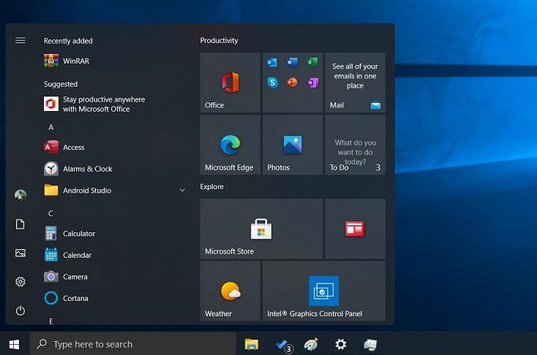Open the Android Studio folder entry
537x355 pixels.
coord(114,191)
